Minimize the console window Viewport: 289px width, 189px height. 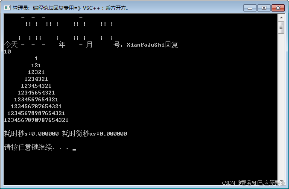(x=250, y=8)
